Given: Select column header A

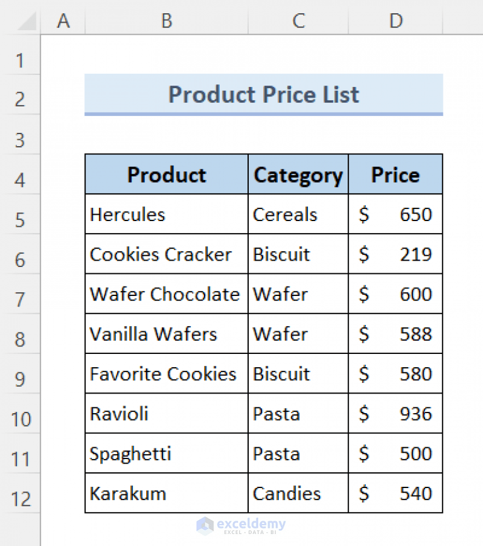Looking at the screenshot, I should pos(63,21).
